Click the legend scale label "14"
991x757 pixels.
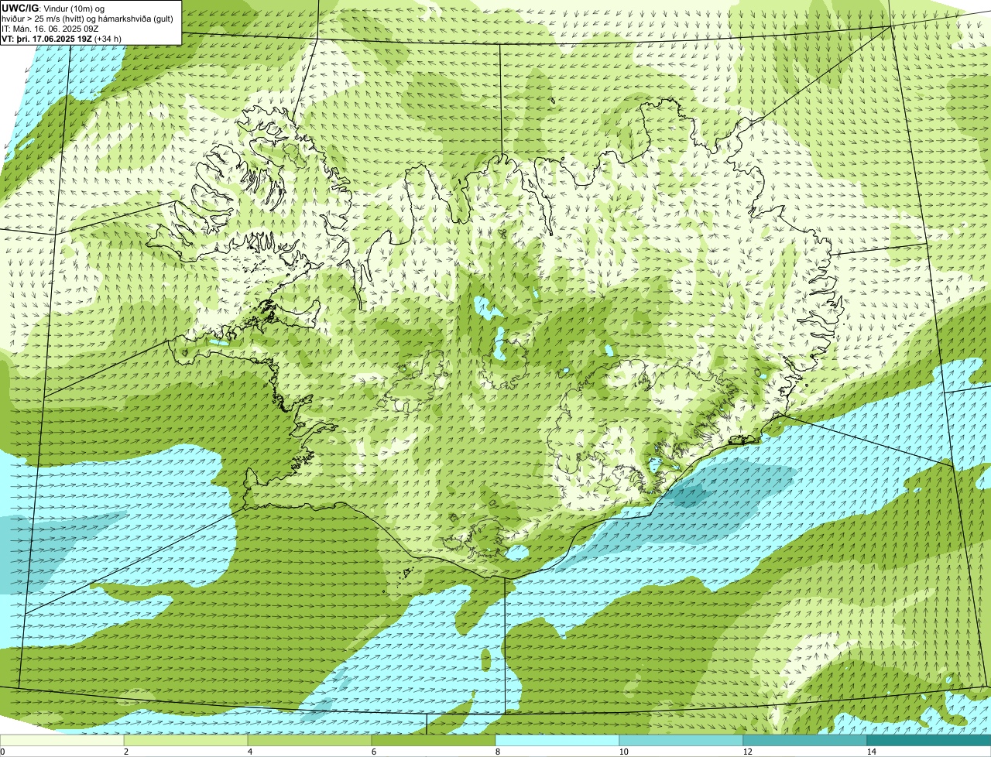(x=871, y=752)
